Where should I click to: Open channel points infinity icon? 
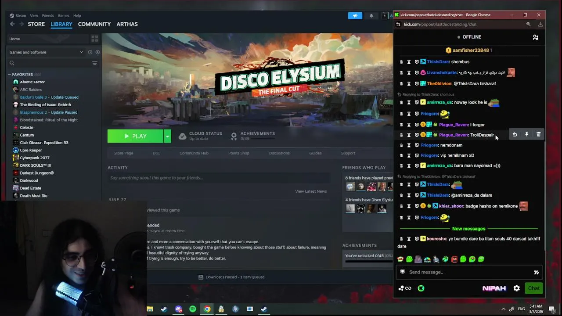[x=405, y=288]
